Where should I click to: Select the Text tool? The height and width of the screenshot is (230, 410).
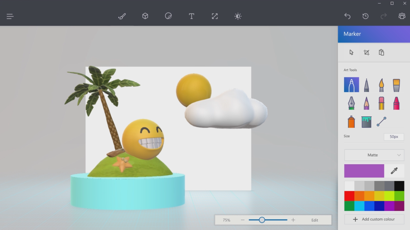(191, 16)
